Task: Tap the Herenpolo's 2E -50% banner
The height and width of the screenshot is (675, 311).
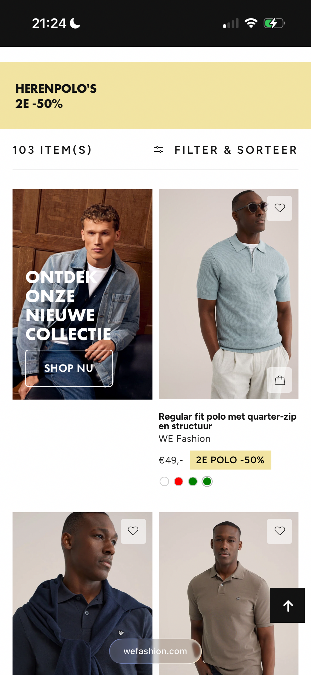Action: point(155,96)
